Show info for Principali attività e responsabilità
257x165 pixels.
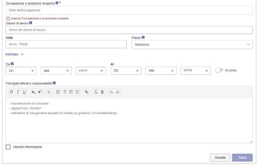pos(54,83)
